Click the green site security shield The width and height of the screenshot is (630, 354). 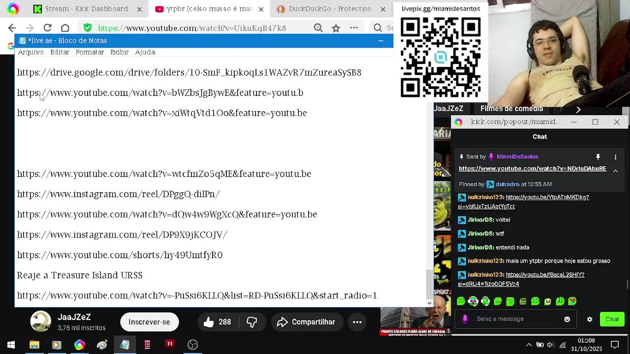tap(87, 28)
